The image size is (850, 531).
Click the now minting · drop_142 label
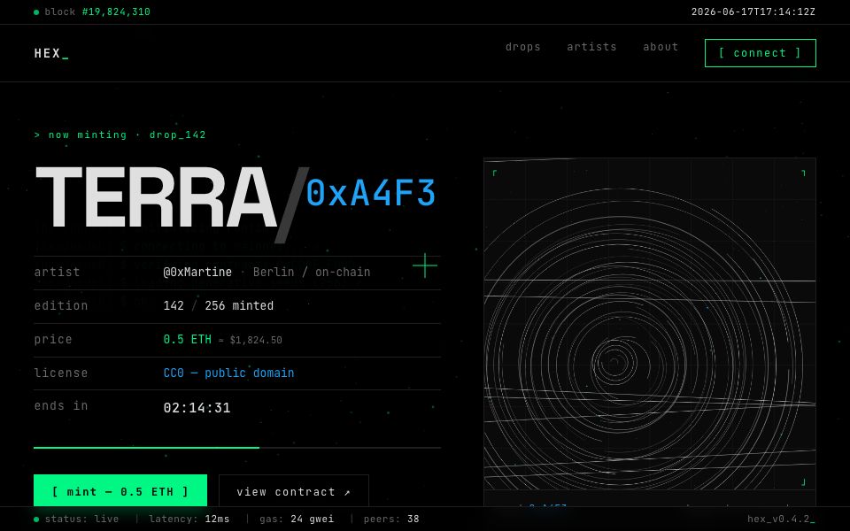120,135
